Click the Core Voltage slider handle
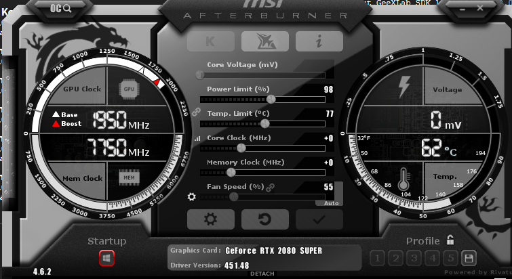This screenshot has width=512, height=279. pos(200,75)
